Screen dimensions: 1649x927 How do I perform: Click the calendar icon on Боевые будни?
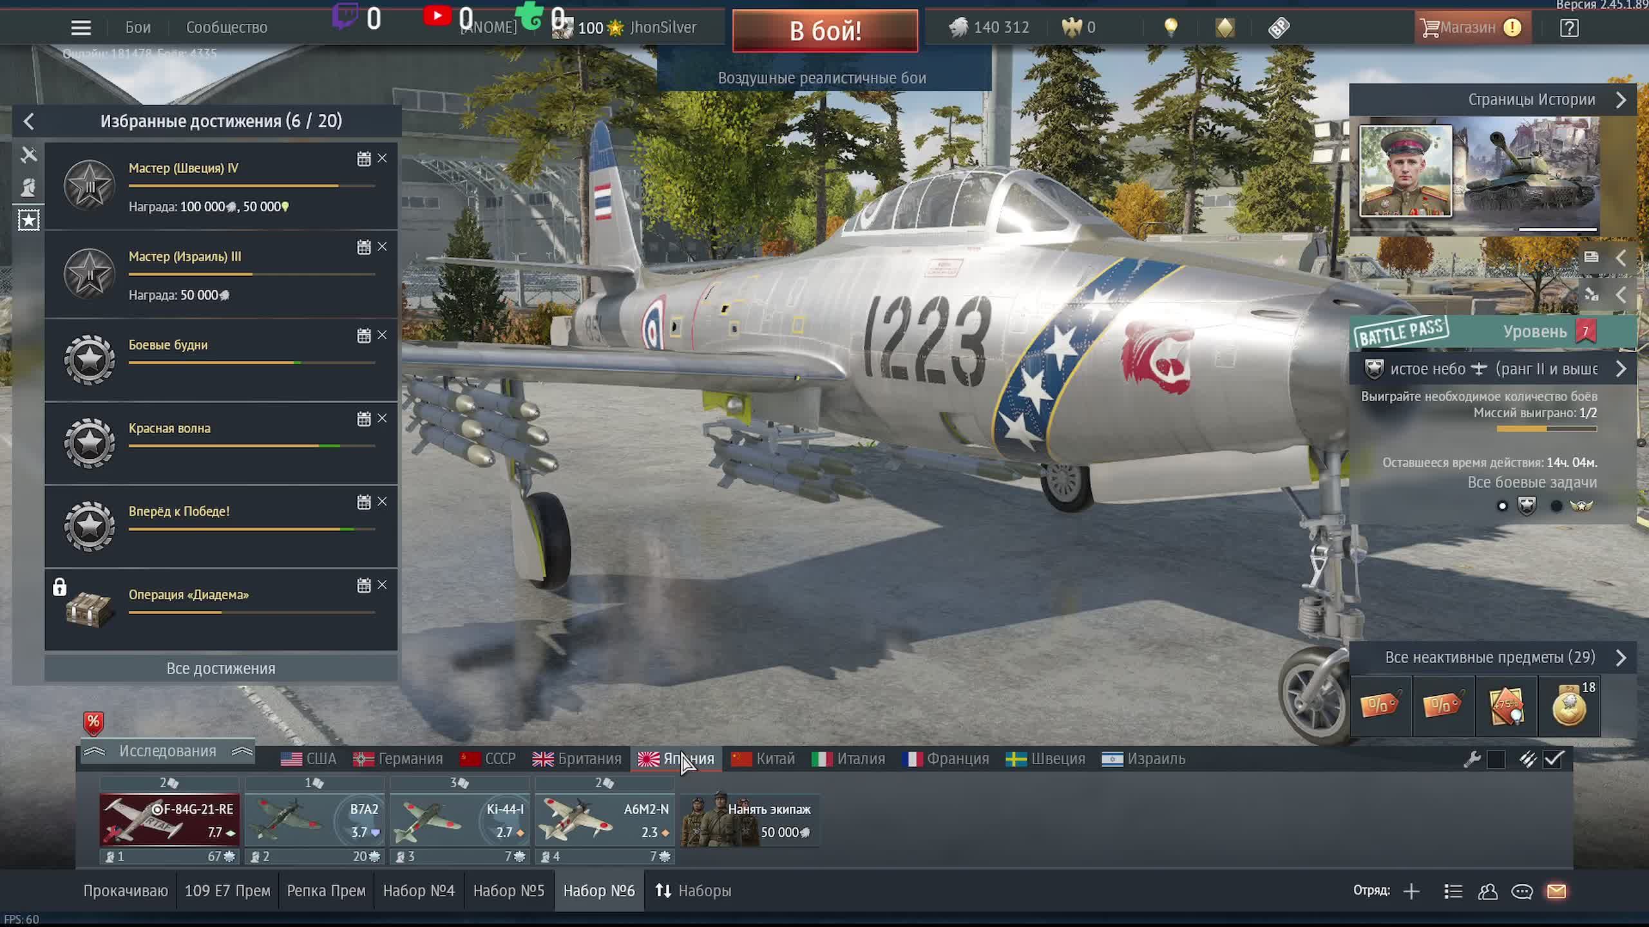364,336
